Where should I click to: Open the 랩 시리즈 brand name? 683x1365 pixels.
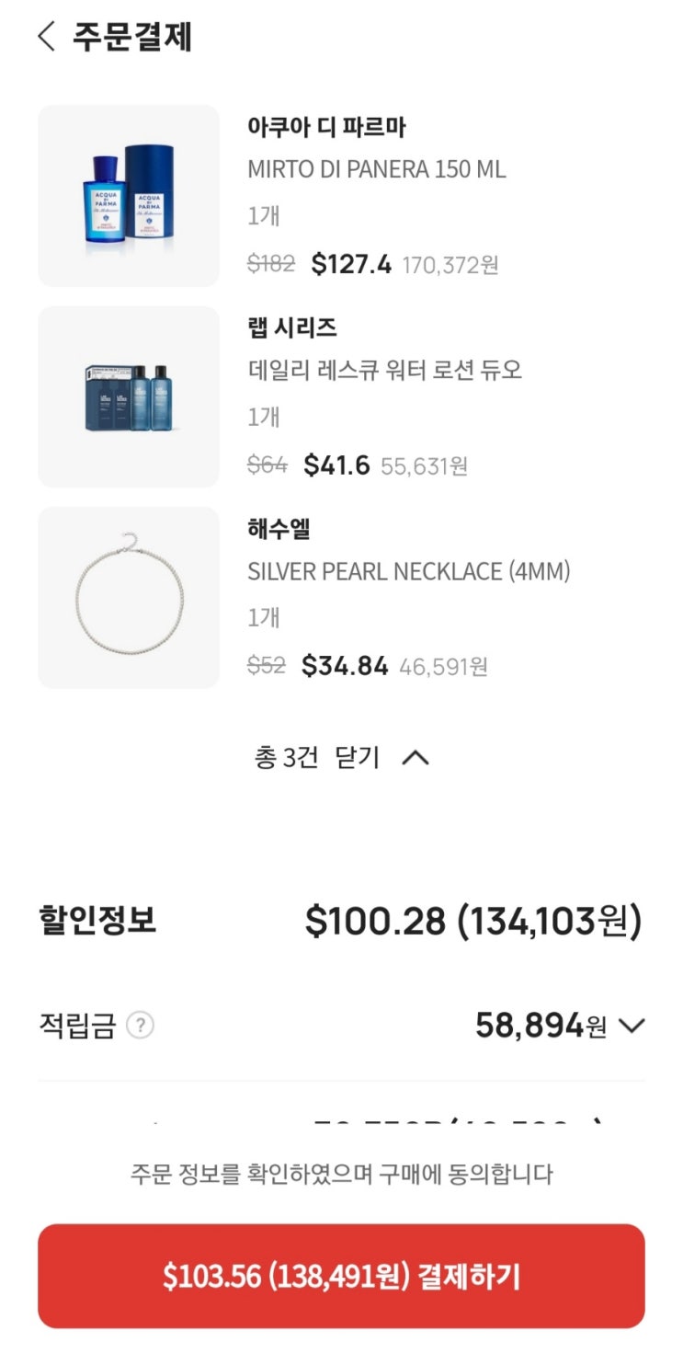point(292,327)
